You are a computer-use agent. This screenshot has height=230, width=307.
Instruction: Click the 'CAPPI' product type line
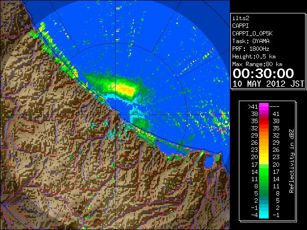(240, 26)
